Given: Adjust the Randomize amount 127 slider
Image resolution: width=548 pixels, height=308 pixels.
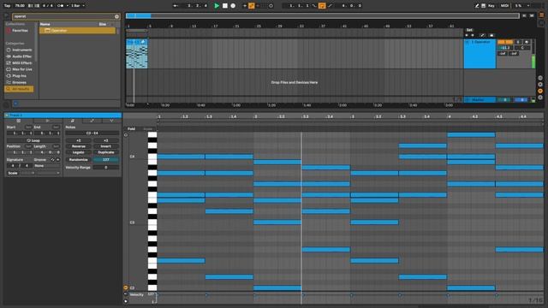Looking at the screenshot, I should (106, 160).
